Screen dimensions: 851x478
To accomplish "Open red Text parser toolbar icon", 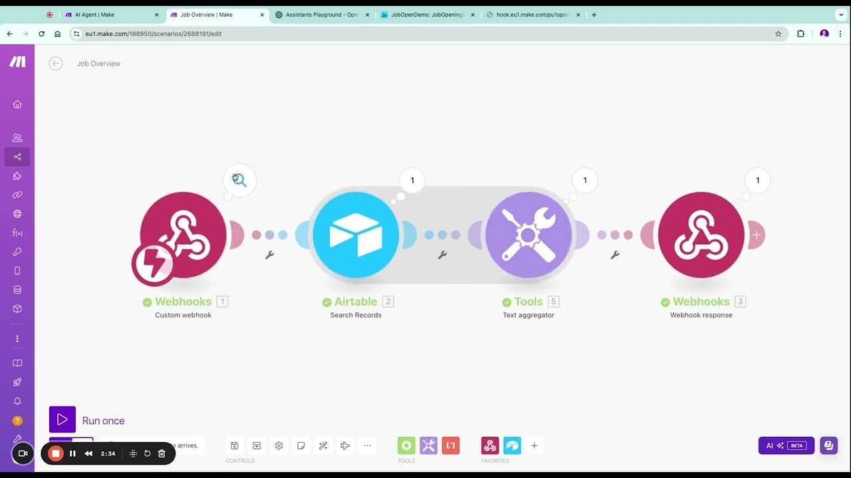I will [x=451, y=445].
